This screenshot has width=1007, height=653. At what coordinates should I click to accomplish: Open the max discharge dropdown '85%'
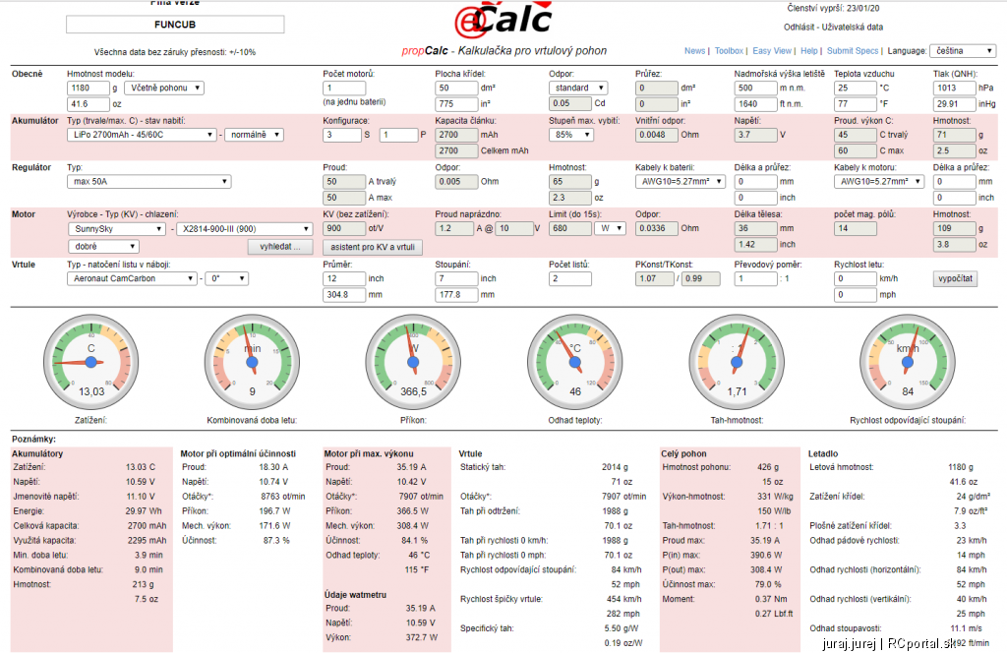571,135
